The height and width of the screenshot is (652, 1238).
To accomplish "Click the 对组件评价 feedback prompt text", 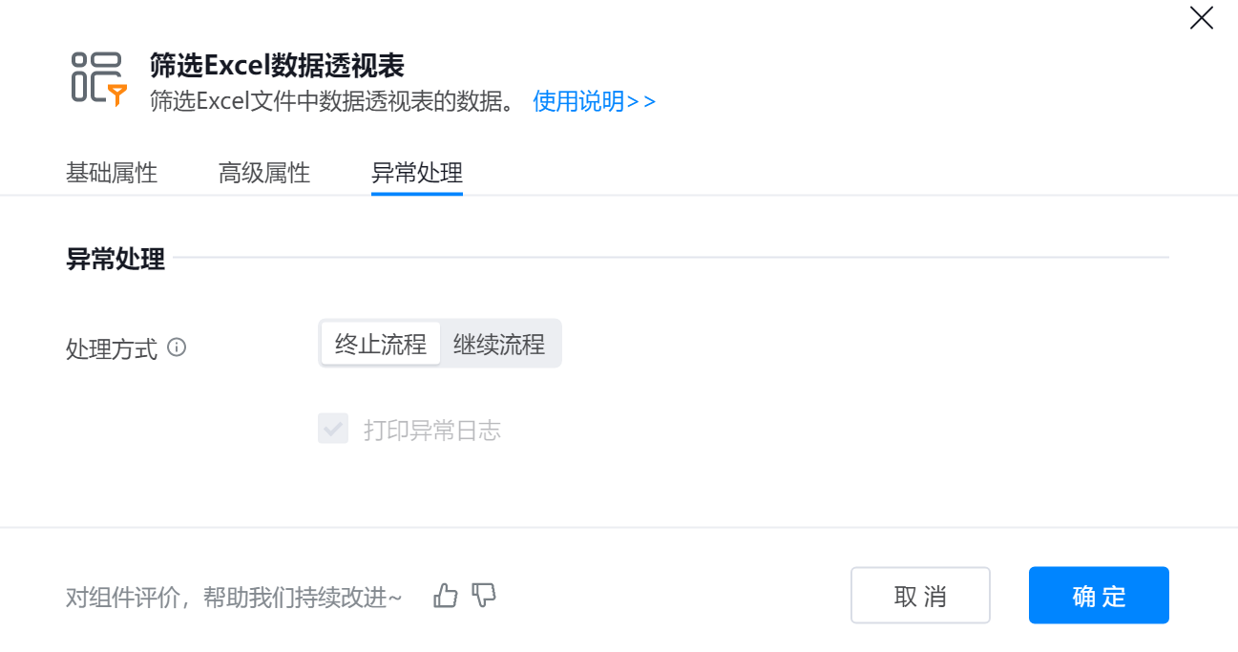I will [234, 598].
